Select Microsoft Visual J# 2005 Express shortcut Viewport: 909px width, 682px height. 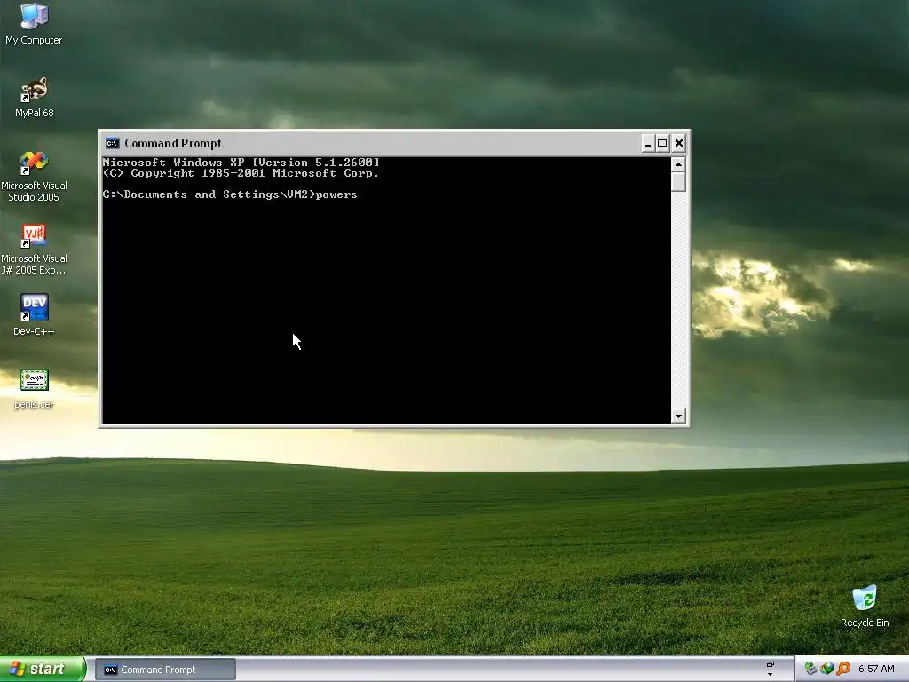(35, 250)
